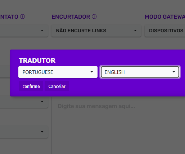Click the info icon beside the NTATO heading

[x=22, y=17]
